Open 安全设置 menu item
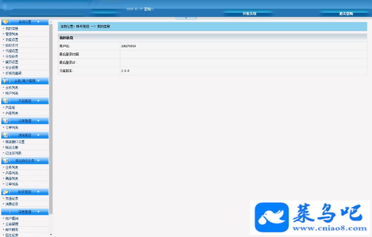 (x=12, y=68)
